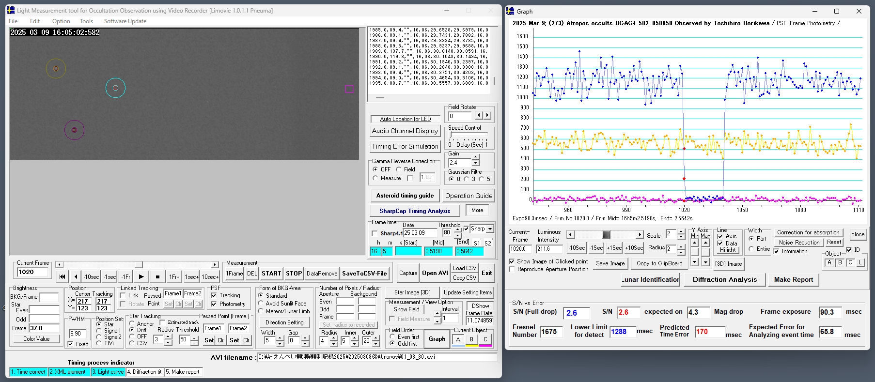Click Y Axis Min down arrow
The width and height of the screenshot is (875, 382).
pos(695,262)
